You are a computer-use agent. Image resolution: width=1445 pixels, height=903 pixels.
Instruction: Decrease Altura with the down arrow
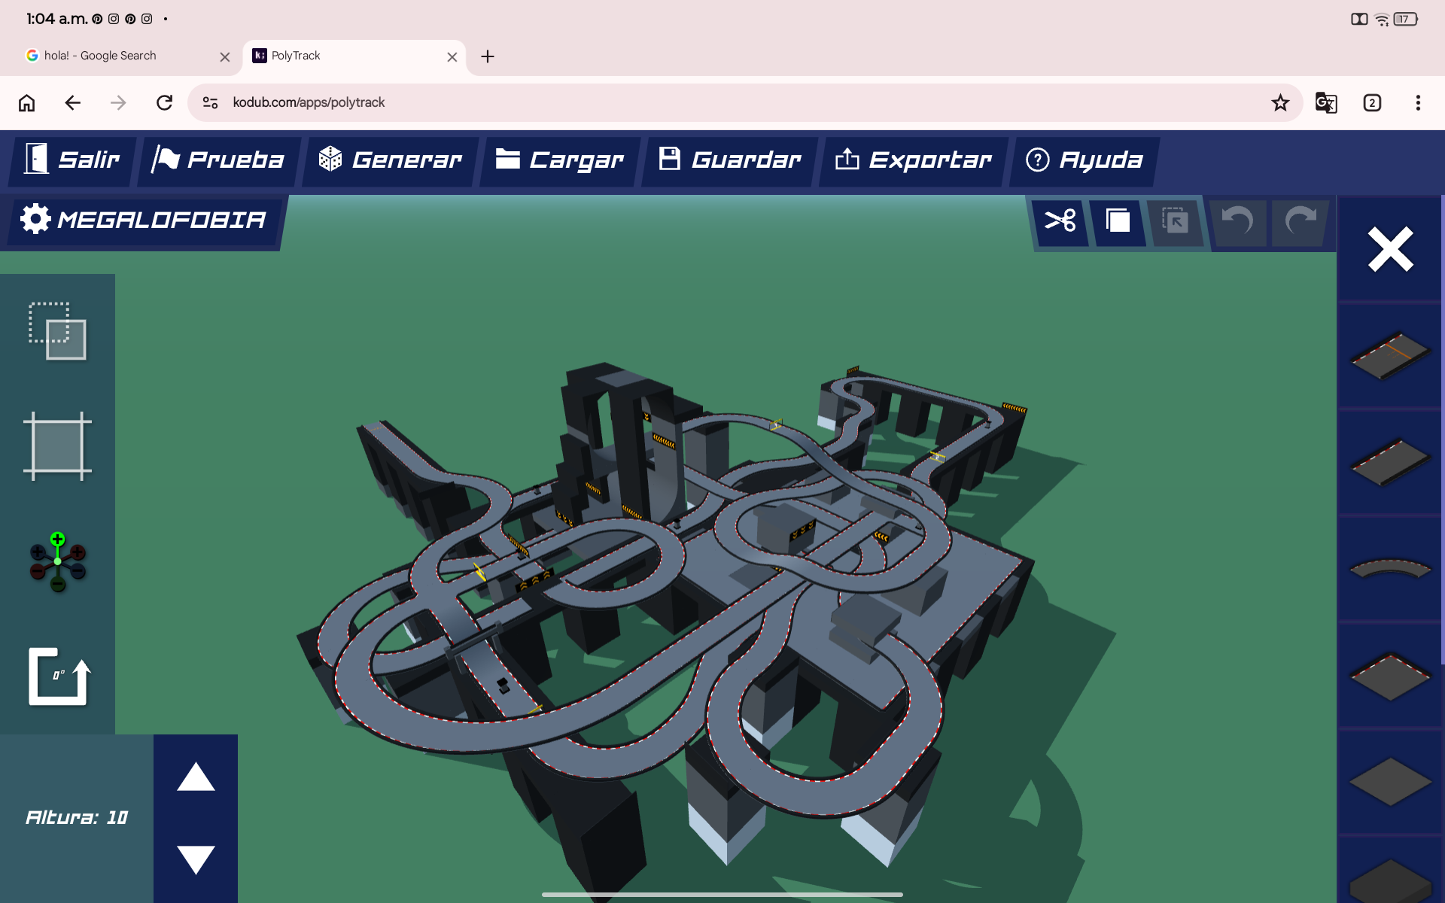(196, 859)
